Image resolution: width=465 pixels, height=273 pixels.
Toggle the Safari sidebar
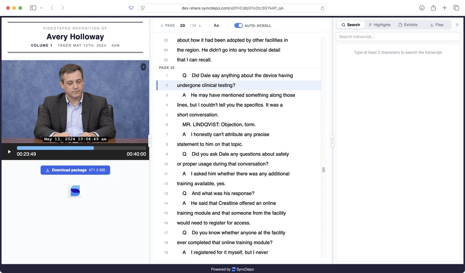(x=33, y=8)
